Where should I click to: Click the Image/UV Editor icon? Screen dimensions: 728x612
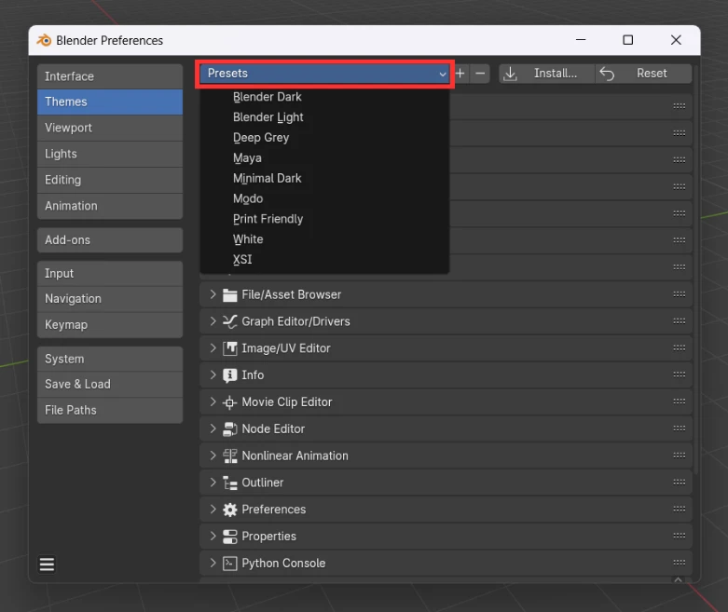230,348
